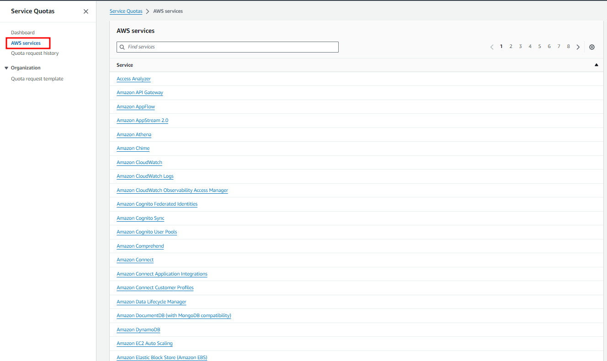Go to page 6
Image resolution: width=607 pixels, height=361 pixels.
(549, 47)
